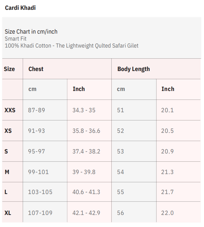Select the XS size row label
This screenshot has height=227, width=204.
pos(8,131)
